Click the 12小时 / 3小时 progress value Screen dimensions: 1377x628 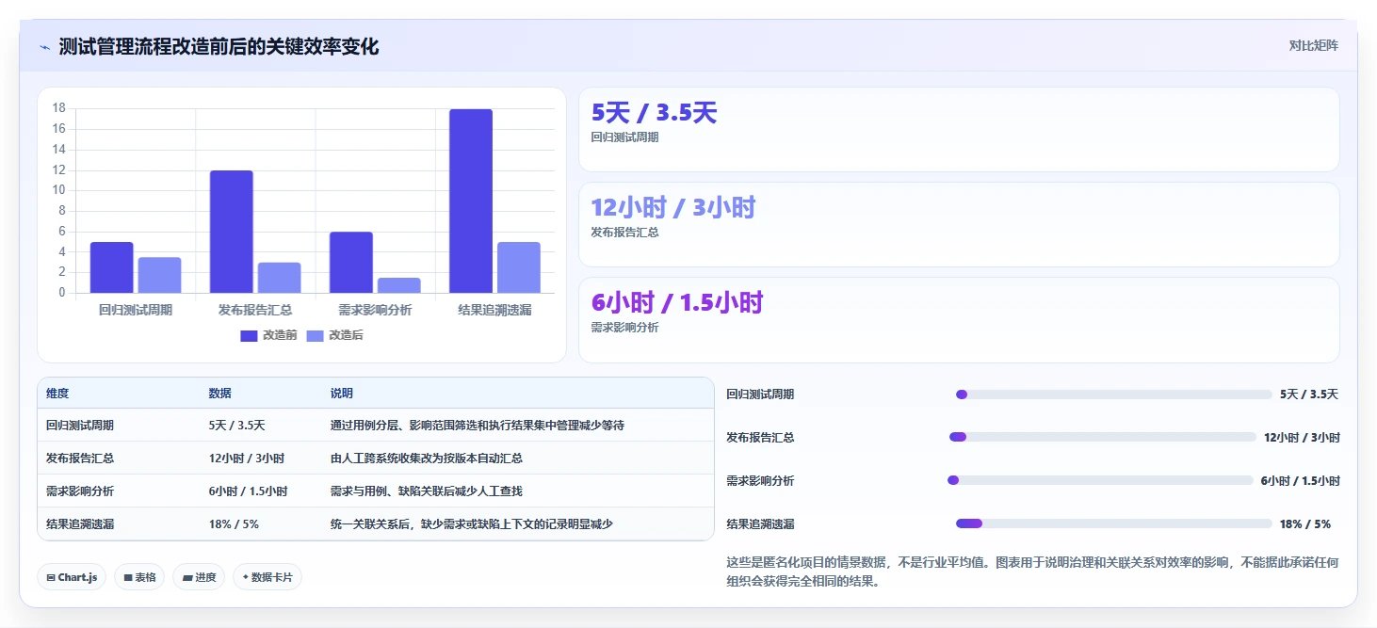[1302, 438]
